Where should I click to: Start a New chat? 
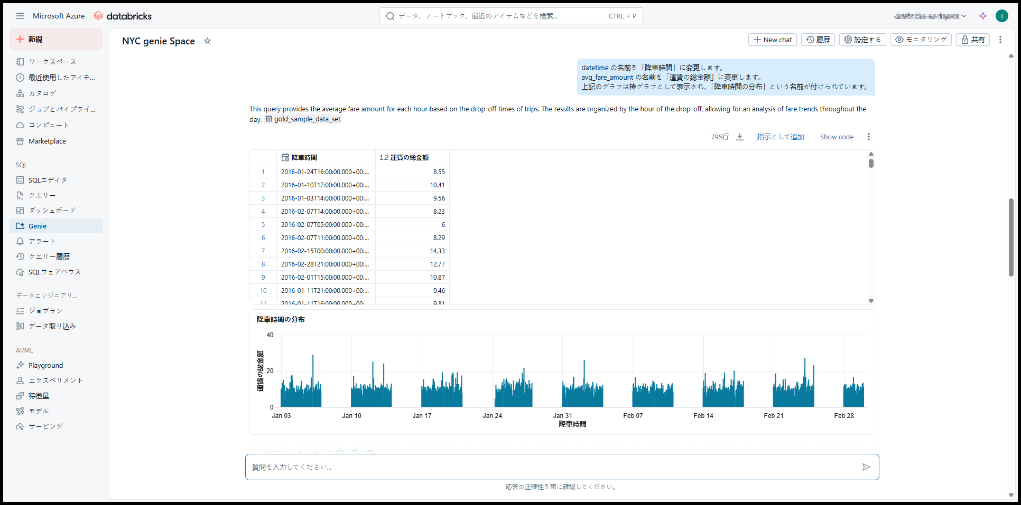[x=772, y=40]
